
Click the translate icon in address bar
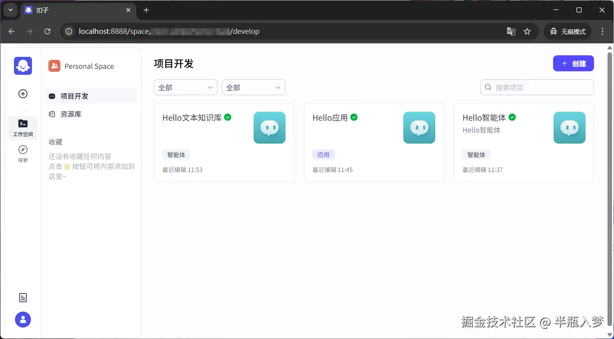point(511,31)
